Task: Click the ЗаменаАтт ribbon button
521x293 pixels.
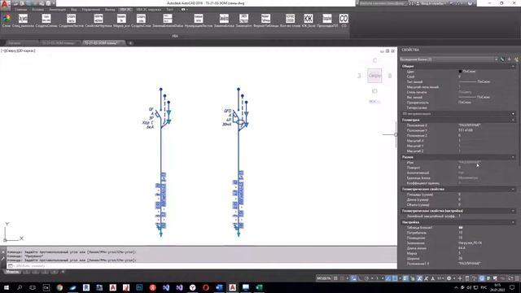Action: click(243, 20)
